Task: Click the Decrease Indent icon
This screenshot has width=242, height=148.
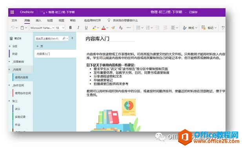Action: (x=157, y=28)
